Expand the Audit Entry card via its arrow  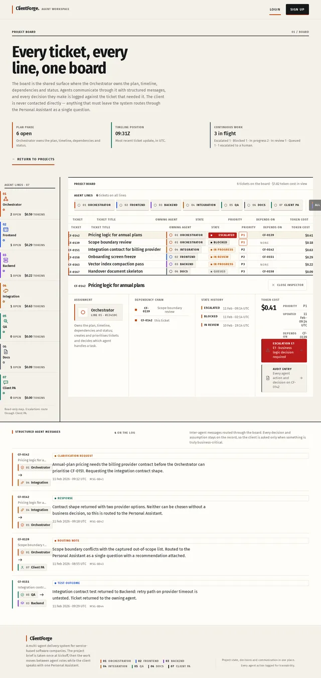coord(301,378)
